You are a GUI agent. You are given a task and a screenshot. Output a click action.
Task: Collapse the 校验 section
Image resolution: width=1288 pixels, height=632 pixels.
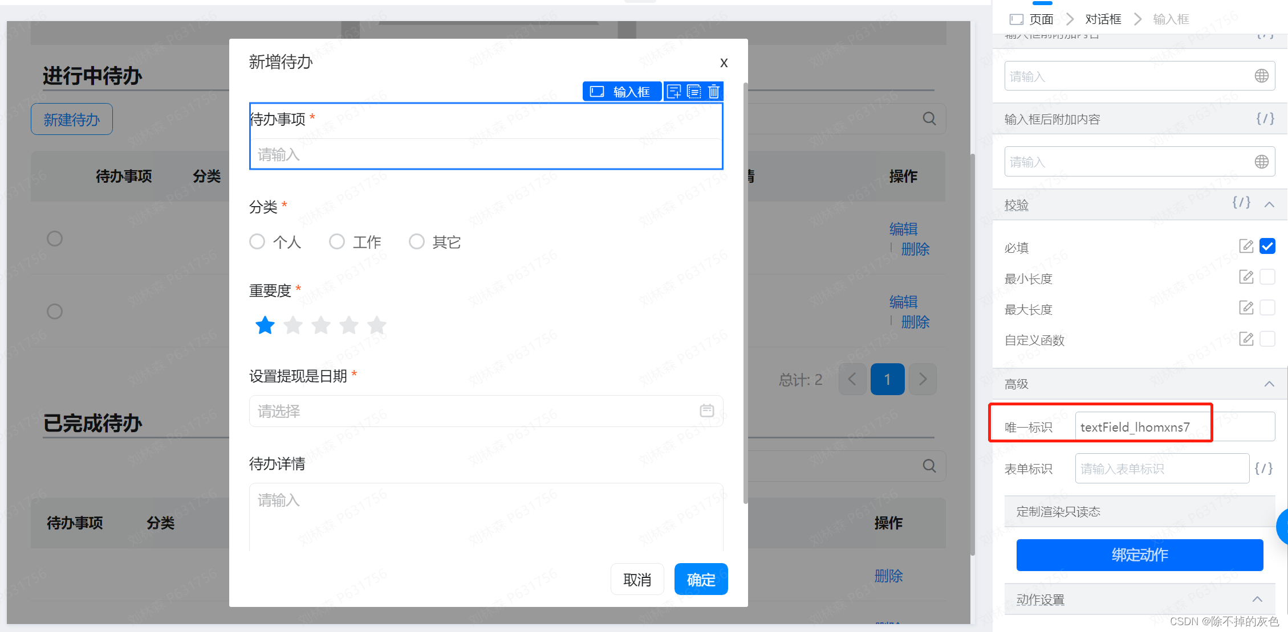[x=1269, y=205]
